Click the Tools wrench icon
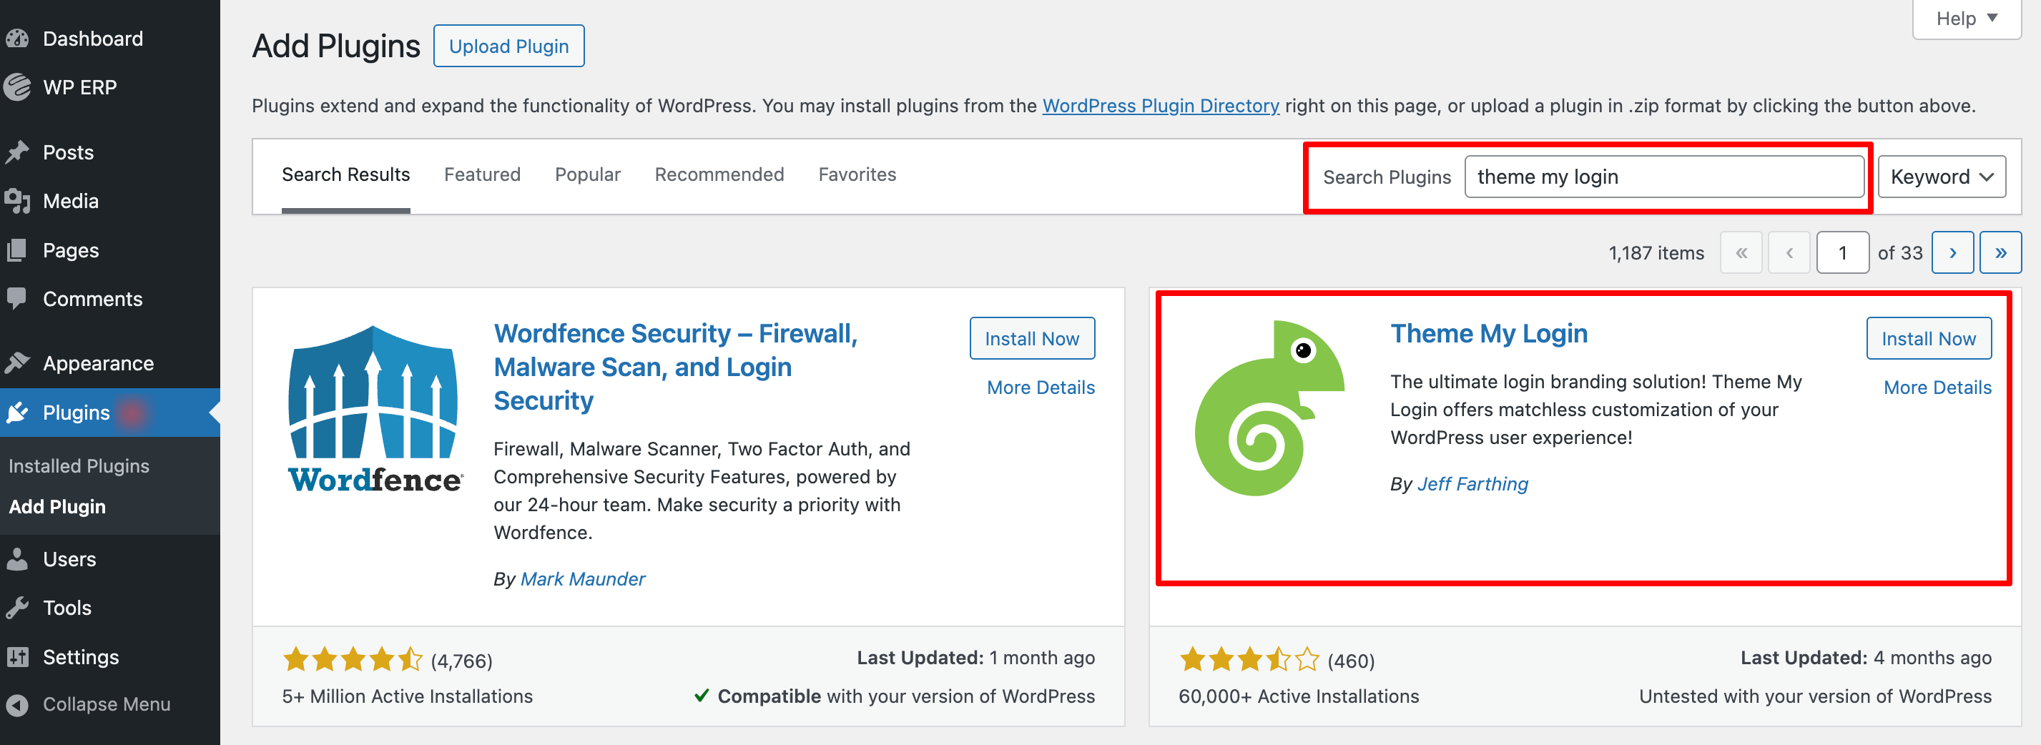This screenshot has width=2041, height=745. (x=17, y=608)
